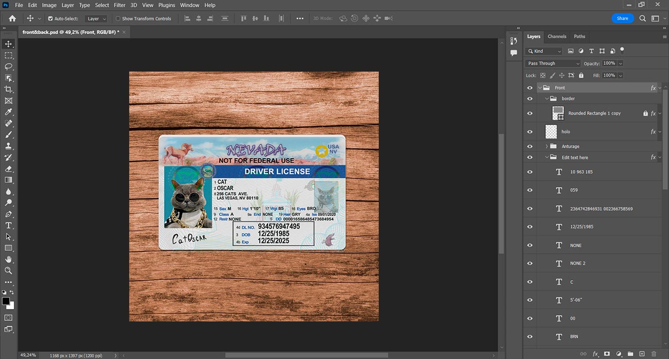Select the Crop tool
Viewport: 669px width, 359px height.
click(8, 90)
